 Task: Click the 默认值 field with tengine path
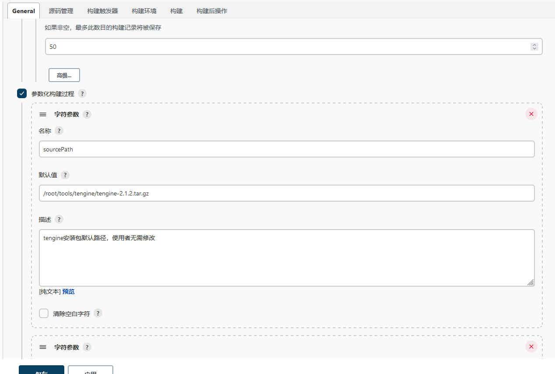(286, 193)
